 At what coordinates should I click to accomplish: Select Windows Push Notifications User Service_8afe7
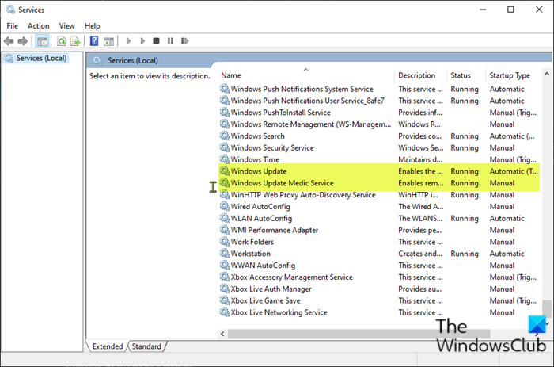(x=379, y=101)
